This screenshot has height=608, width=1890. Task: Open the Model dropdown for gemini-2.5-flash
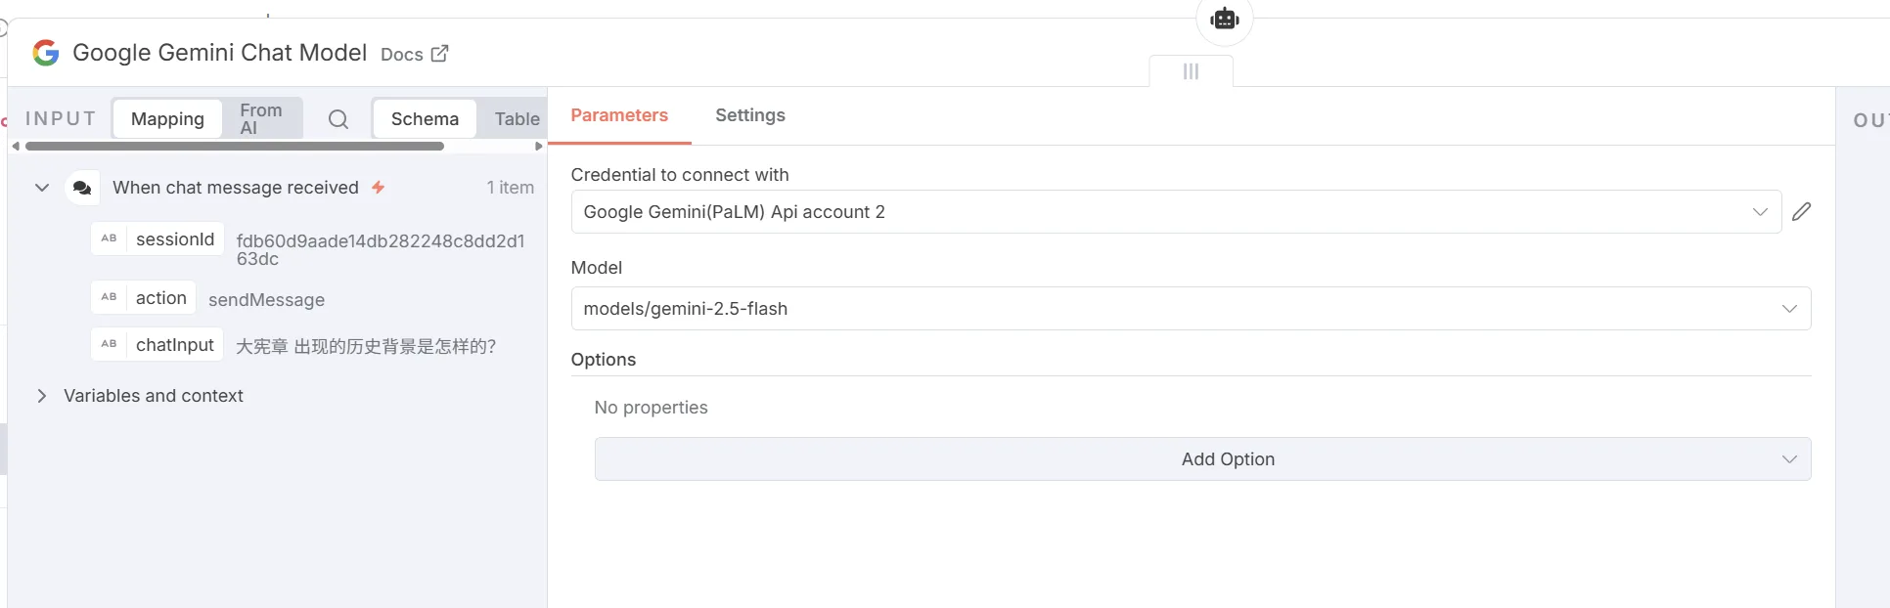[1191, 309]
